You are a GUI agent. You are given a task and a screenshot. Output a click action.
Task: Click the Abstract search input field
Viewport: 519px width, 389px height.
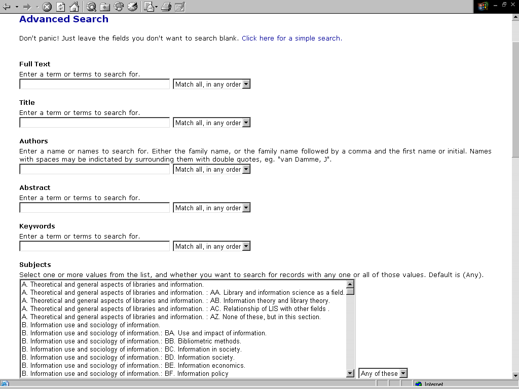click(95, 208)
